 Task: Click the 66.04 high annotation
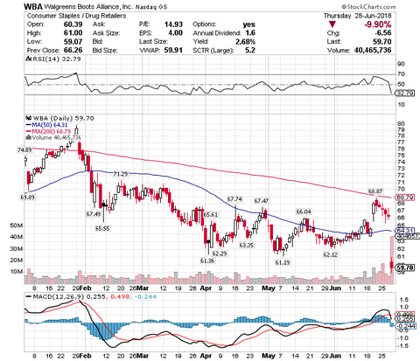304,212
